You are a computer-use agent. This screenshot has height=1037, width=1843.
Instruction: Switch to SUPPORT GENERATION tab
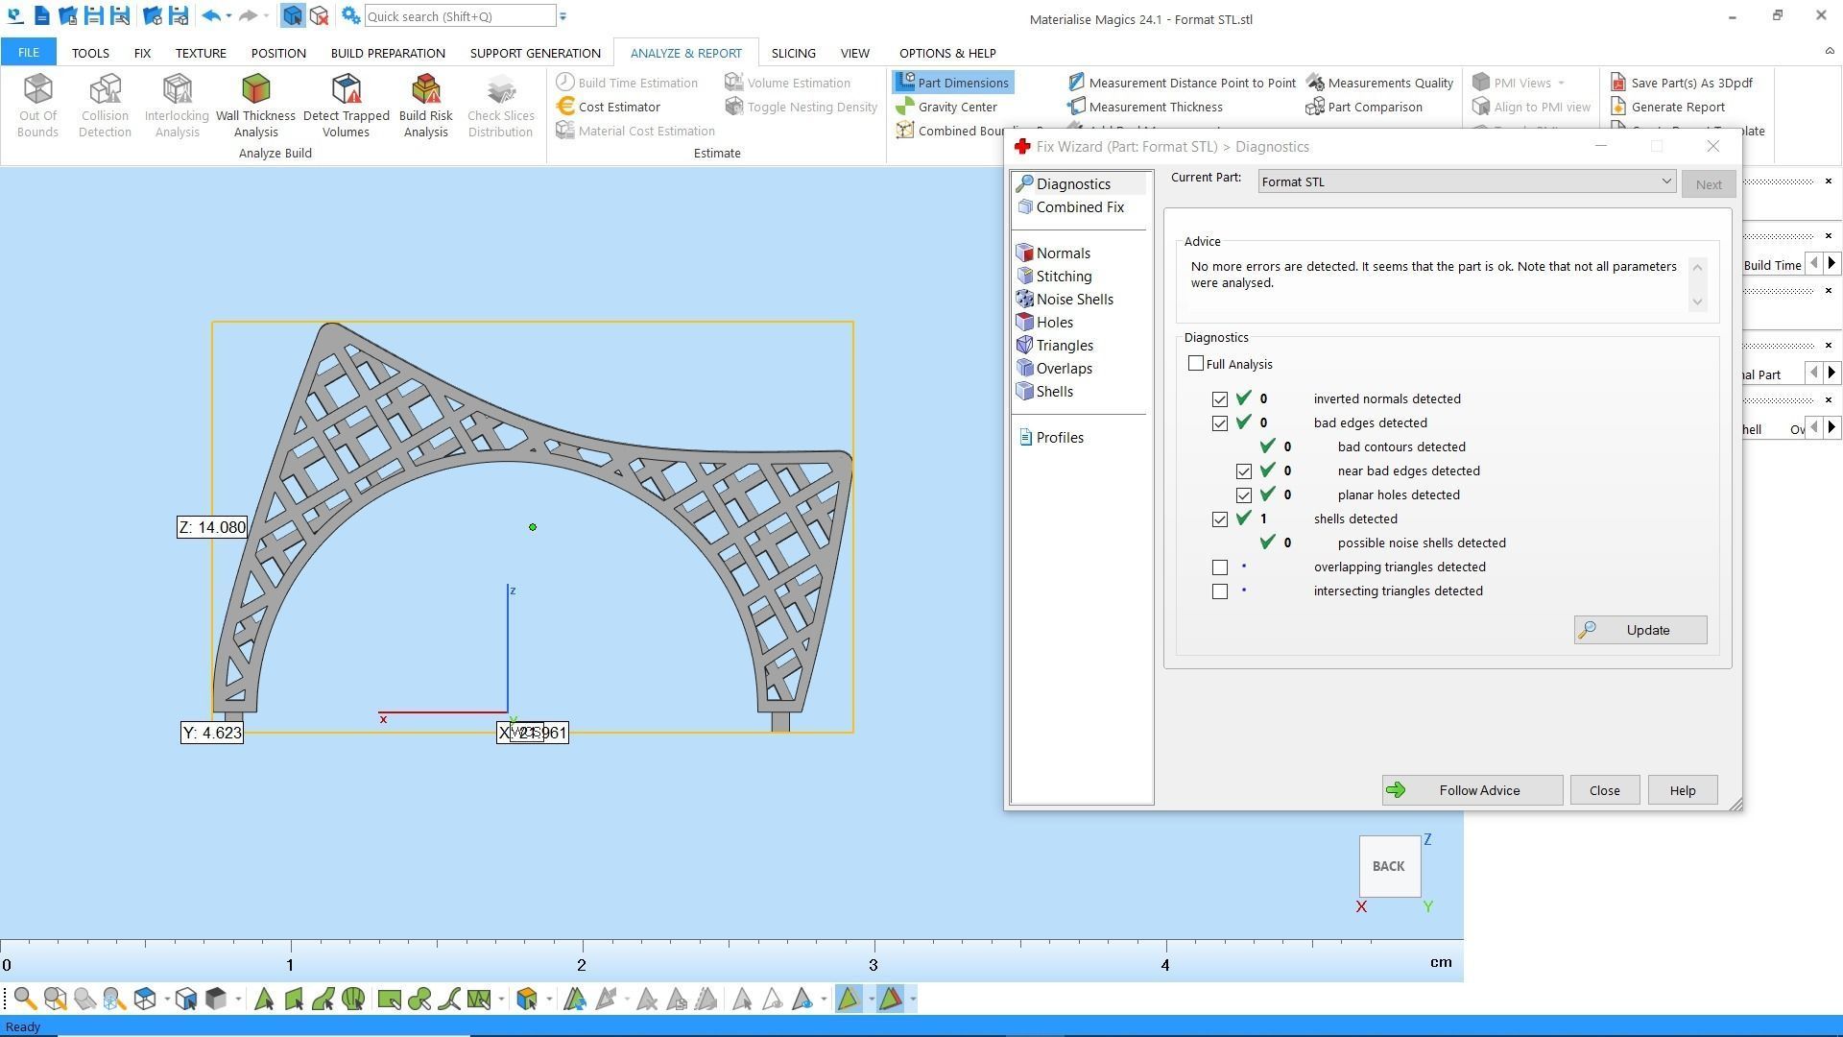(535, 53)
